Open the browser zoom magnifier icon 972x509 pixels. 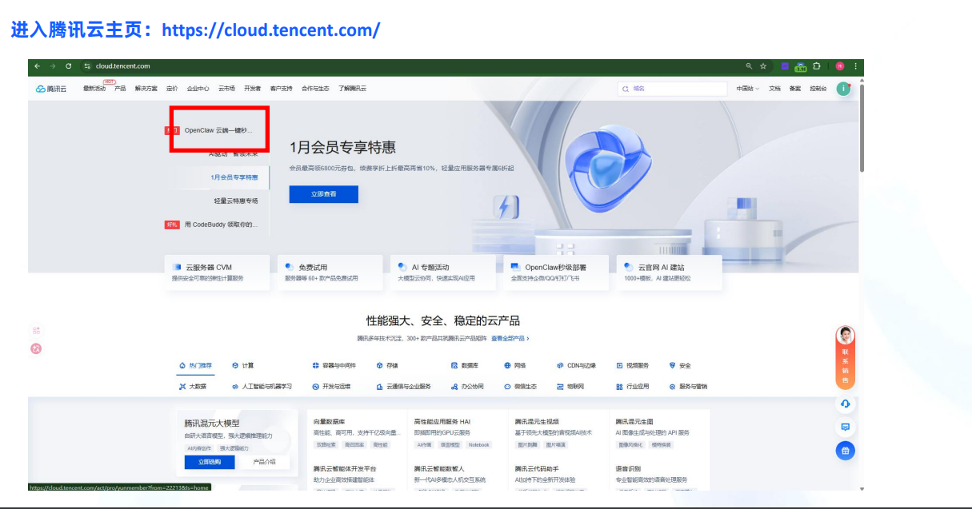pyautogui.click(x=749, y=66)
